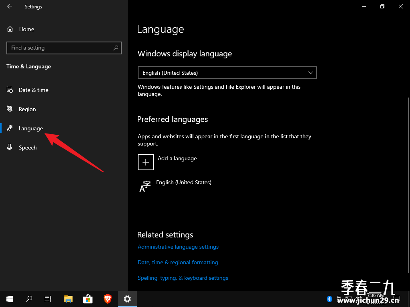
Task: Click the Find a setting search box
Action: tap(64, 48)
